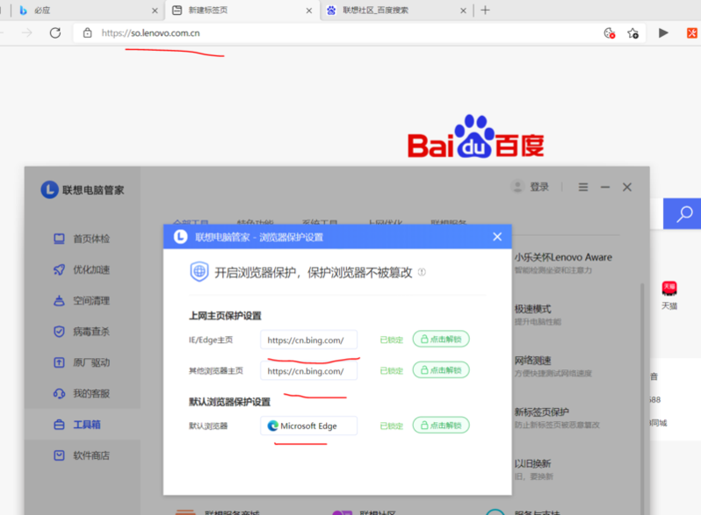Close the 浏览器保护设置 dialog
701x515 pixels.
click(x=496, y=237)
